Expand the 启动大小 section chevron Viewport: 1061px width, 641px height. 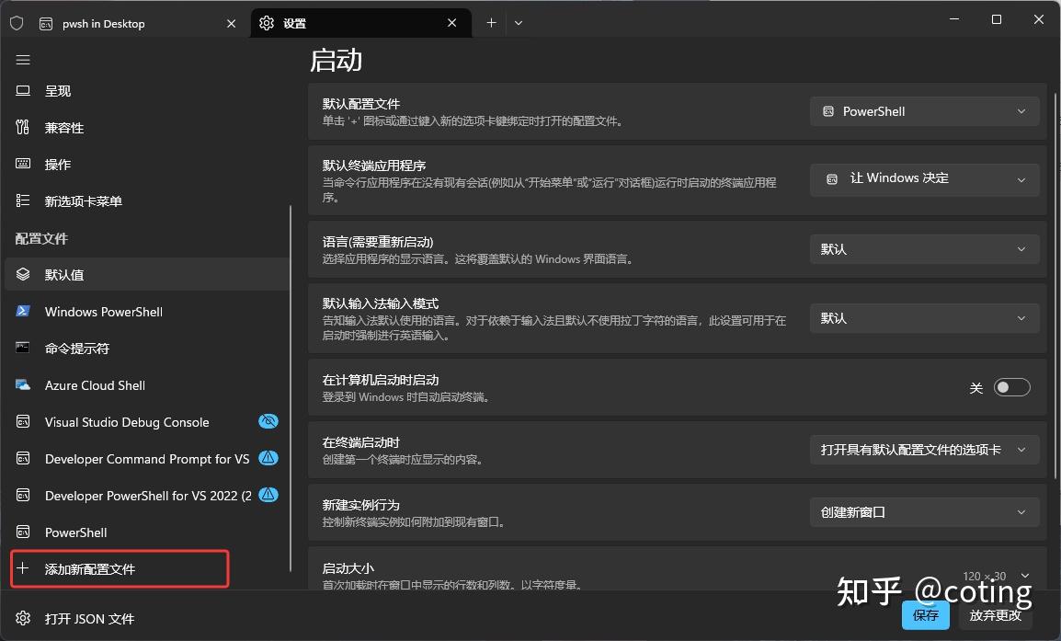[1025, 576]
